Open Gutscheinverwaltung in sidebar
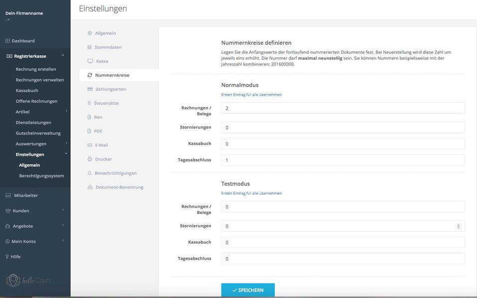 pos(38,133)
